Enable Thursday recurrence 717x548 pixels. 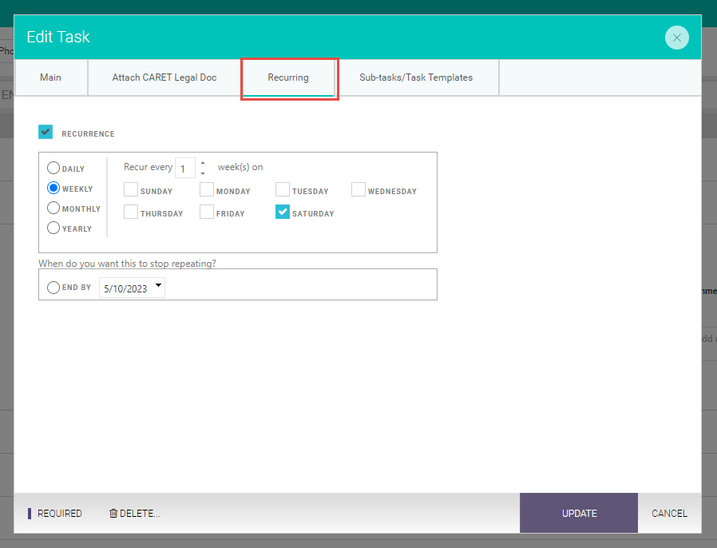(x=131, y=212)
